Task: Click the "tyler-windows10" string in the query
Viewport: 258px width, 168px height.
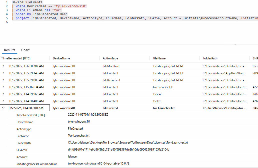Action: click(x=70, y=6)
